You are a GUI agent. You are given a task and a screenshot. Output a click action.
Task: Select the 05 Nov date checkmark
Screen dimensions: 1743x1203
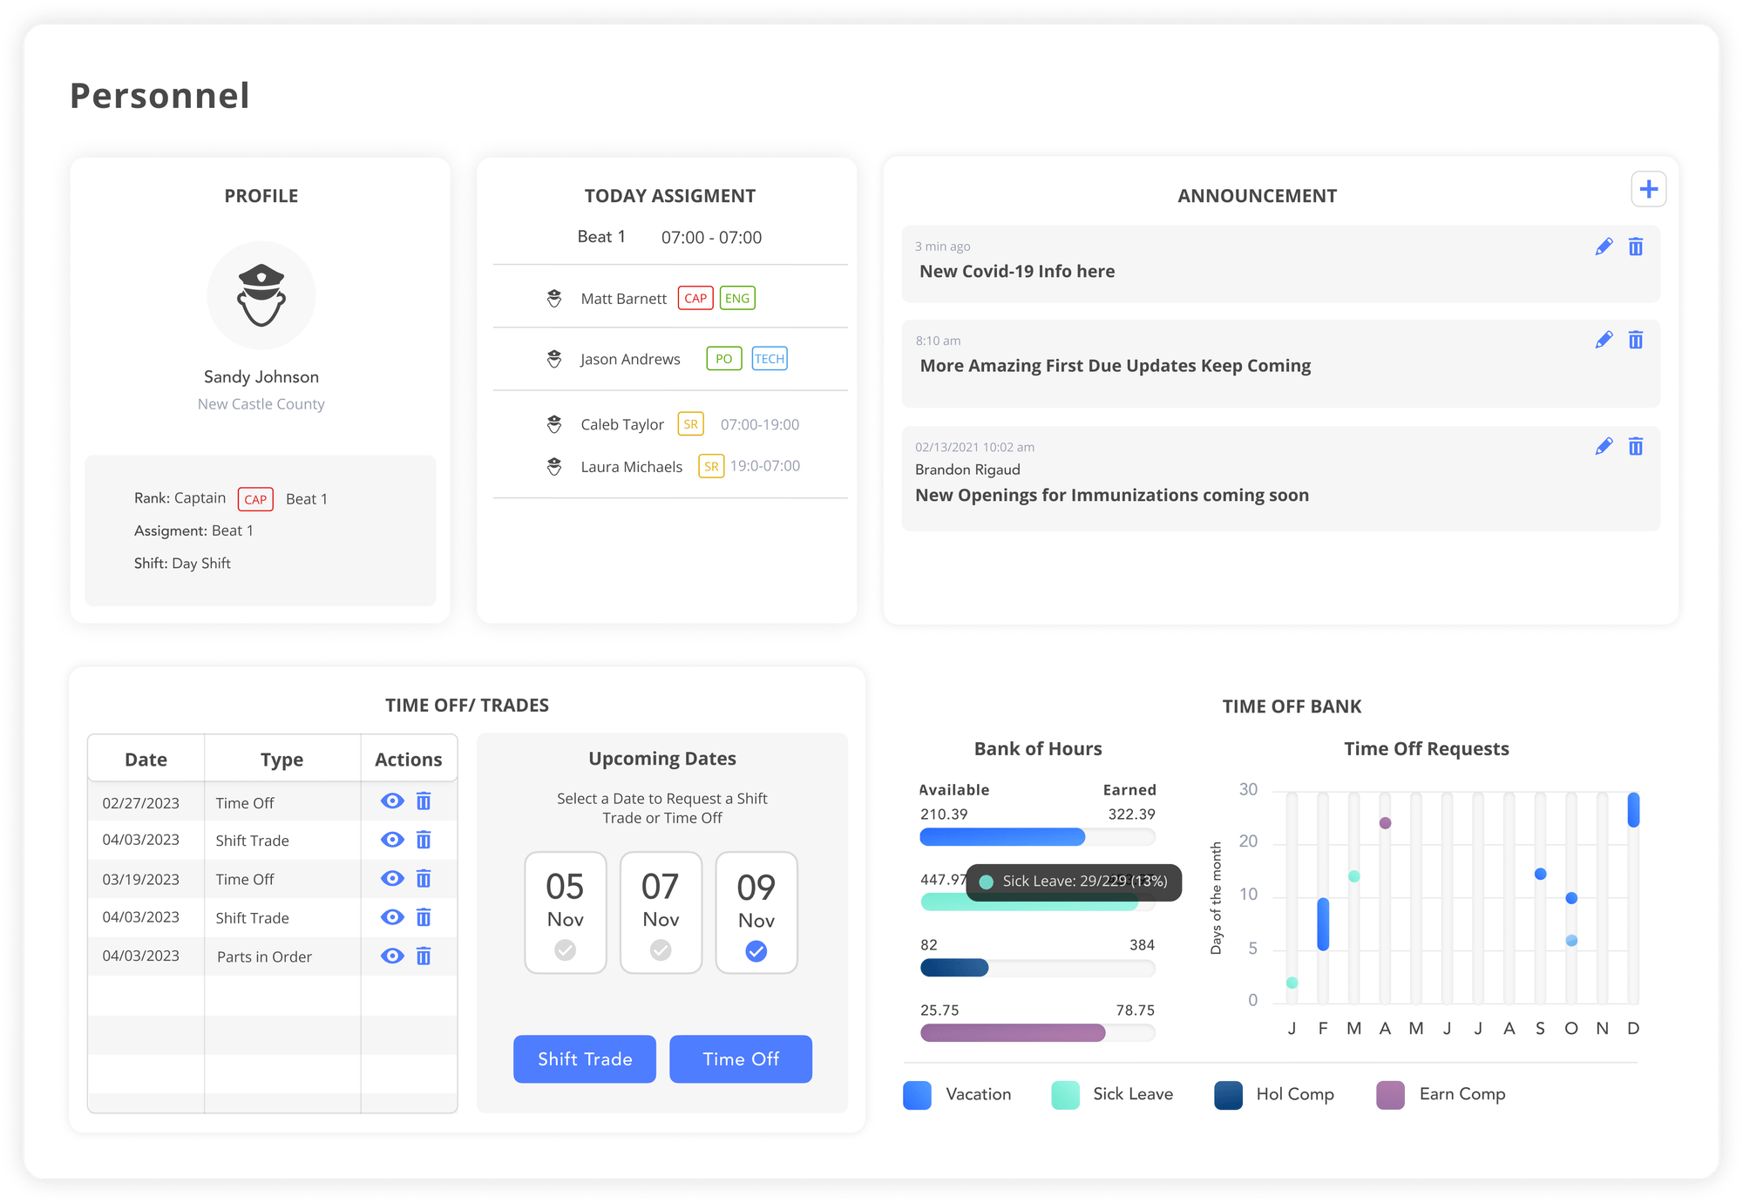click(566, 950)
